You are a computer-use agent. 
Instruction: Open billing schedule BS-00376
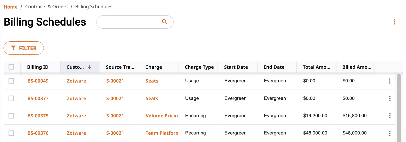click(x=38, y=133)
